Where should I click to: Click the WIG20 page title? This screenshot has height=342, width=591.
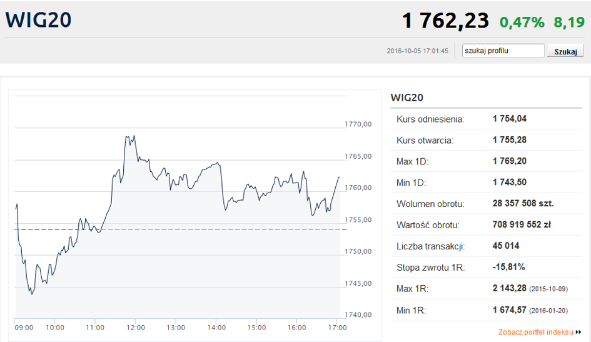coord(38,20)
